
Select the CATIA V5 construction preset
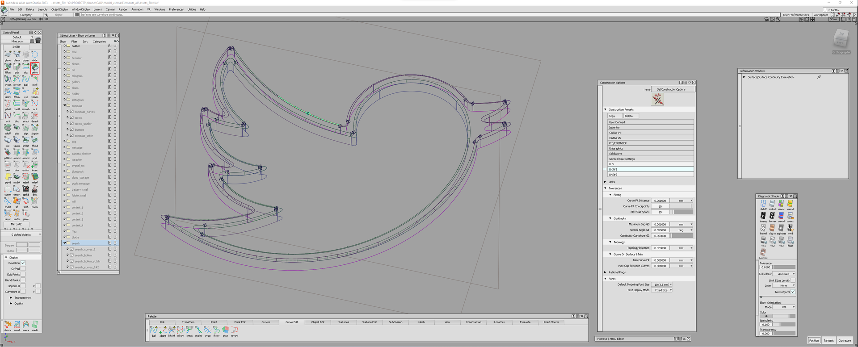650,138
